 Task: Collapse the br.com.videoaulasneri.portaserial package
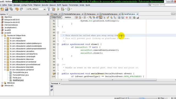pyautogui.click(x=5, y=70)
